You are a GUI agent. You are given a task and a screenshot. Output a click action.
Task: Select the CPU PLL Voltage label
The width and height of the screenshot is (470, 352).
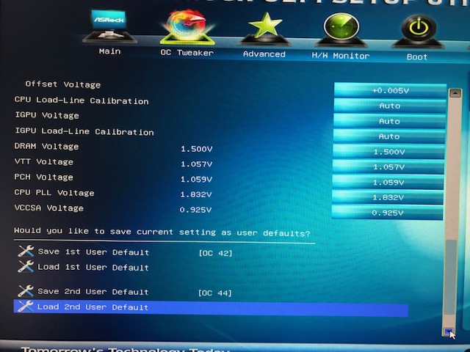54,192
